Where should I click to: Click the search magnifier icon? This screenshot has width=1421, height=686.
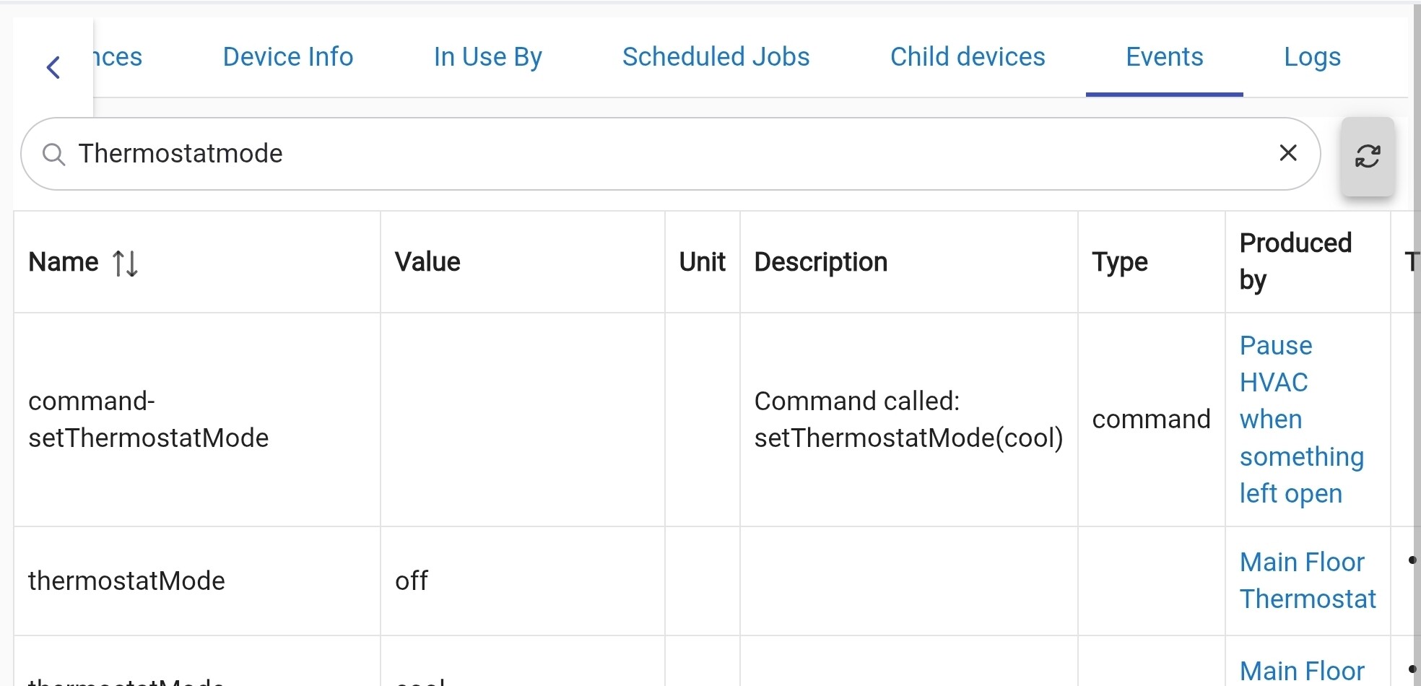pos(53,154)
